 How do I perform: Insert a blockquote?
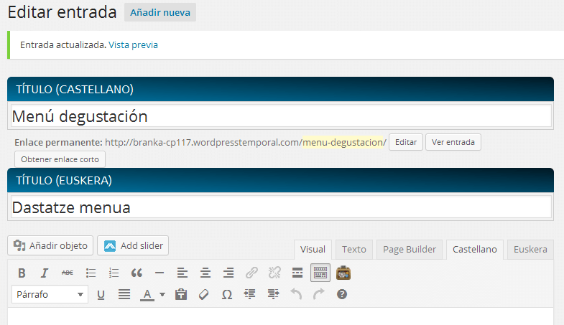pos(137,273)
